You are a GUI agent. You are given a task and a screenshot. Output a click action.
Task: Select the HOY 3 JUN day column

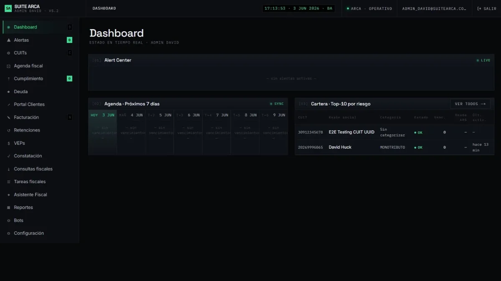(x=102, y=132)
